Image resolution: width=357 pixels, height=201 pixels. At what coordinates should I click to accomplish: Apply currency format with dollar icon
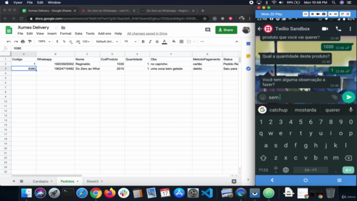[x=57, y=41]
